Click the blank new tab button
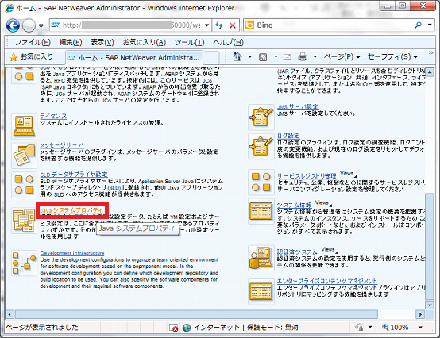The height and width of the screenshot is (338, 440). tap(211, 58)
